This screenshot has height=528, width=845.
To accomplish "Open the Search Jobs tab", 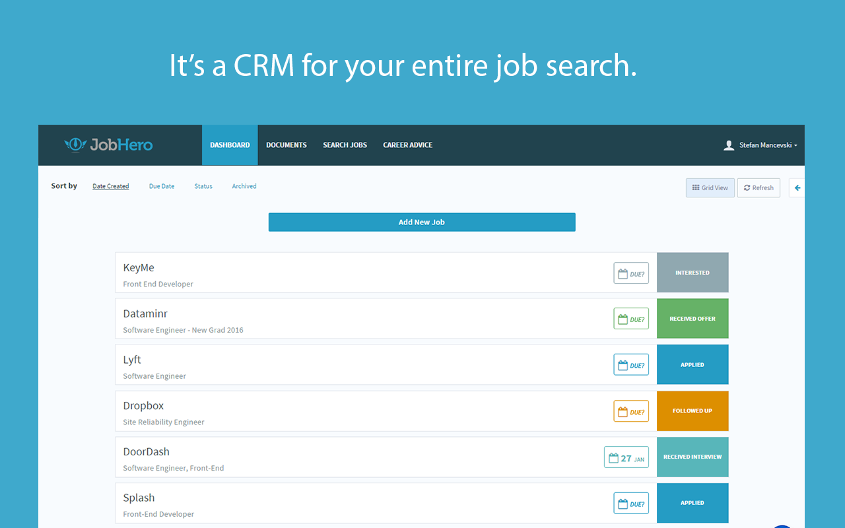I will click(345, 145).
